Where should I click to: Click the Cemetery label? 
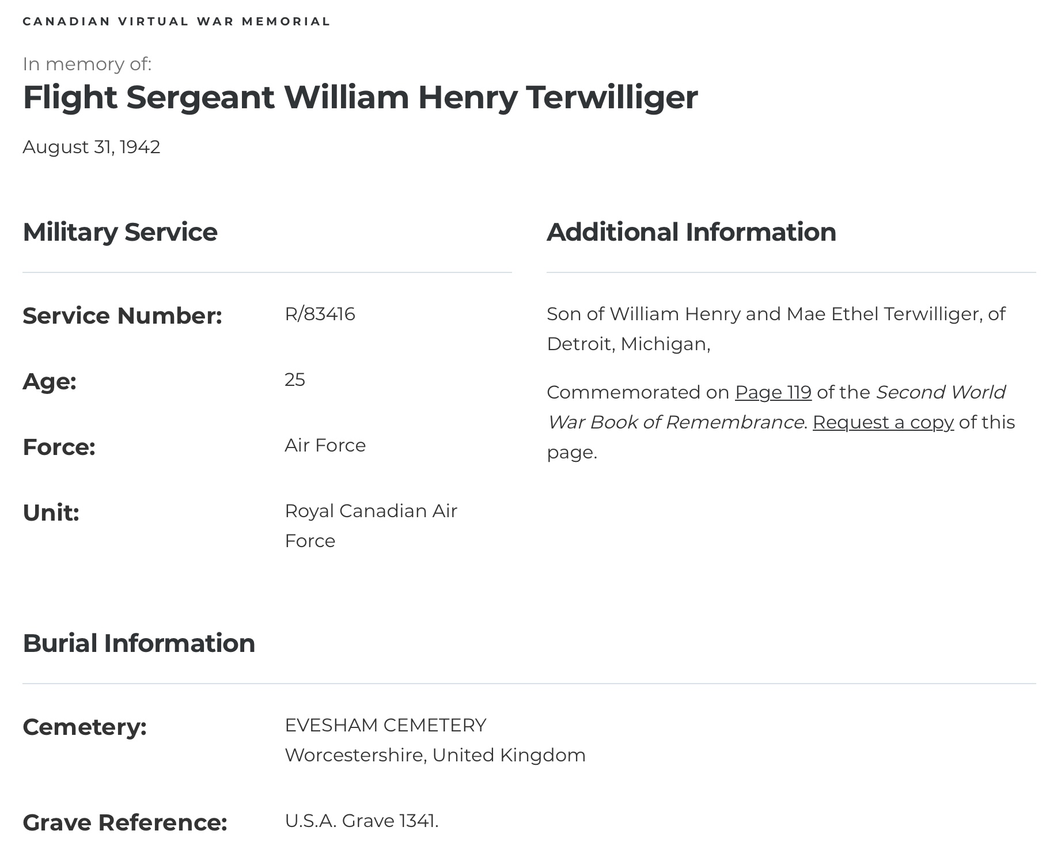(x=85, y=727)
